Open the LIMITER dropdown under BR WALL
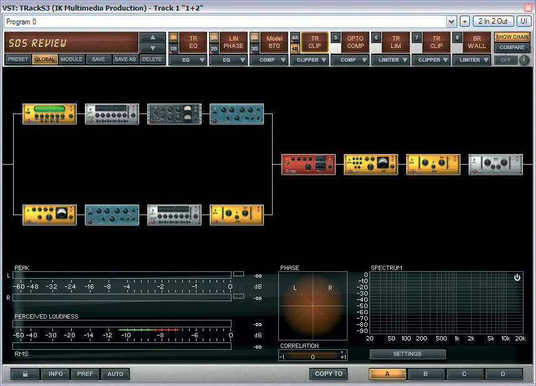The image size is (536, 386). (x=471, y=60)
